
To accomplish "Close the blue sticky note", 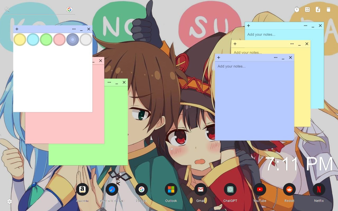I will (x=290, y=57).
